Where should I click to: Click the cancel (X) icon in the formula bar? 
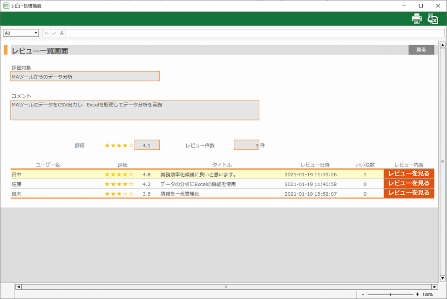click(x=46, y=33)
